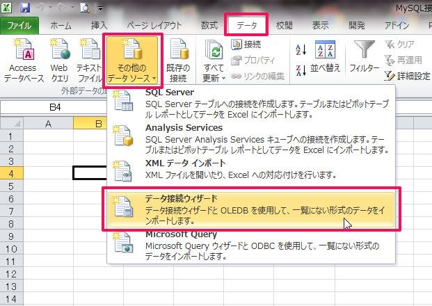
Task: Open the すべて更新 dropdown arrow
Action: pyautogui.click(x=223, y=78)
